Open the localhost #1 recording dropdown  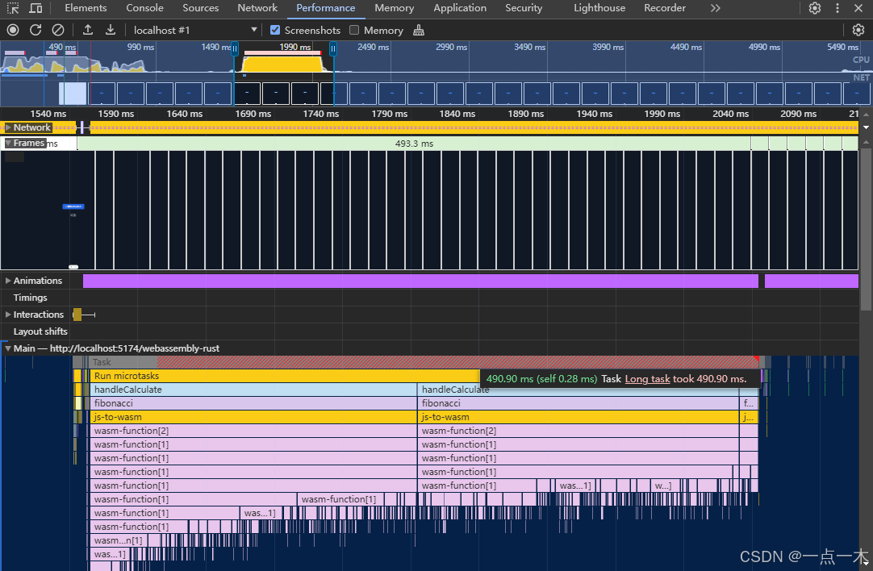point(195,30)
